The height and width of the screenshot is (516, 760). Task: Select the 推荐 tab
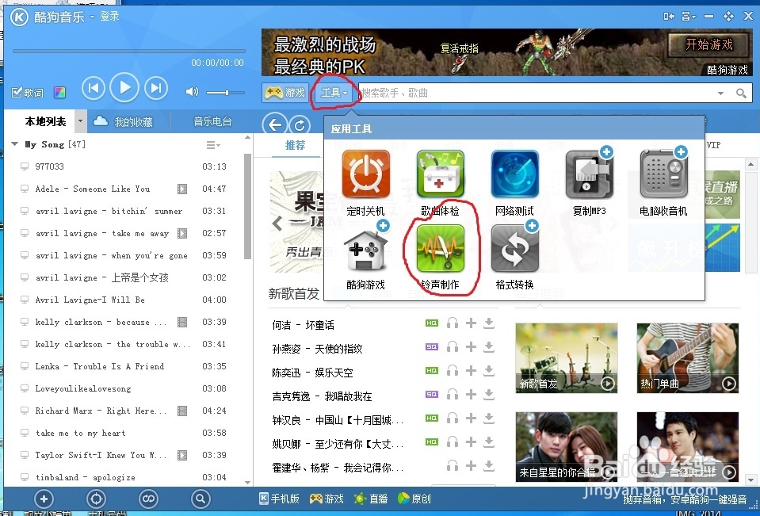tap(295, 145)
